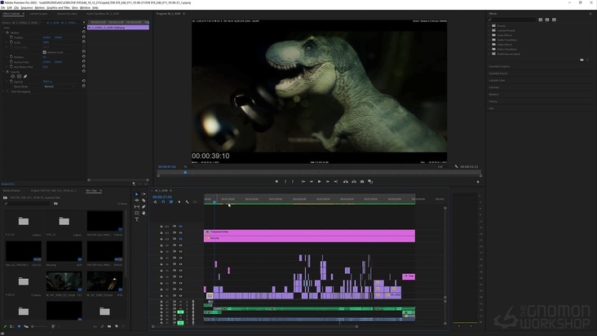Select the Selection tool in the tools panel

tap(137, 194)
